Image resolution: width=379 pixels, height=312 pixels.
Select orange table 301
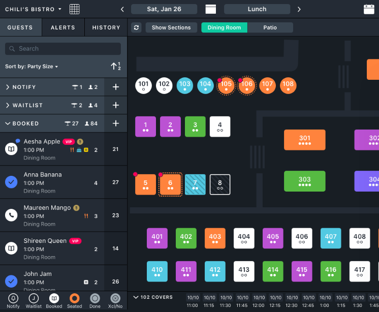tap(304, 140)
